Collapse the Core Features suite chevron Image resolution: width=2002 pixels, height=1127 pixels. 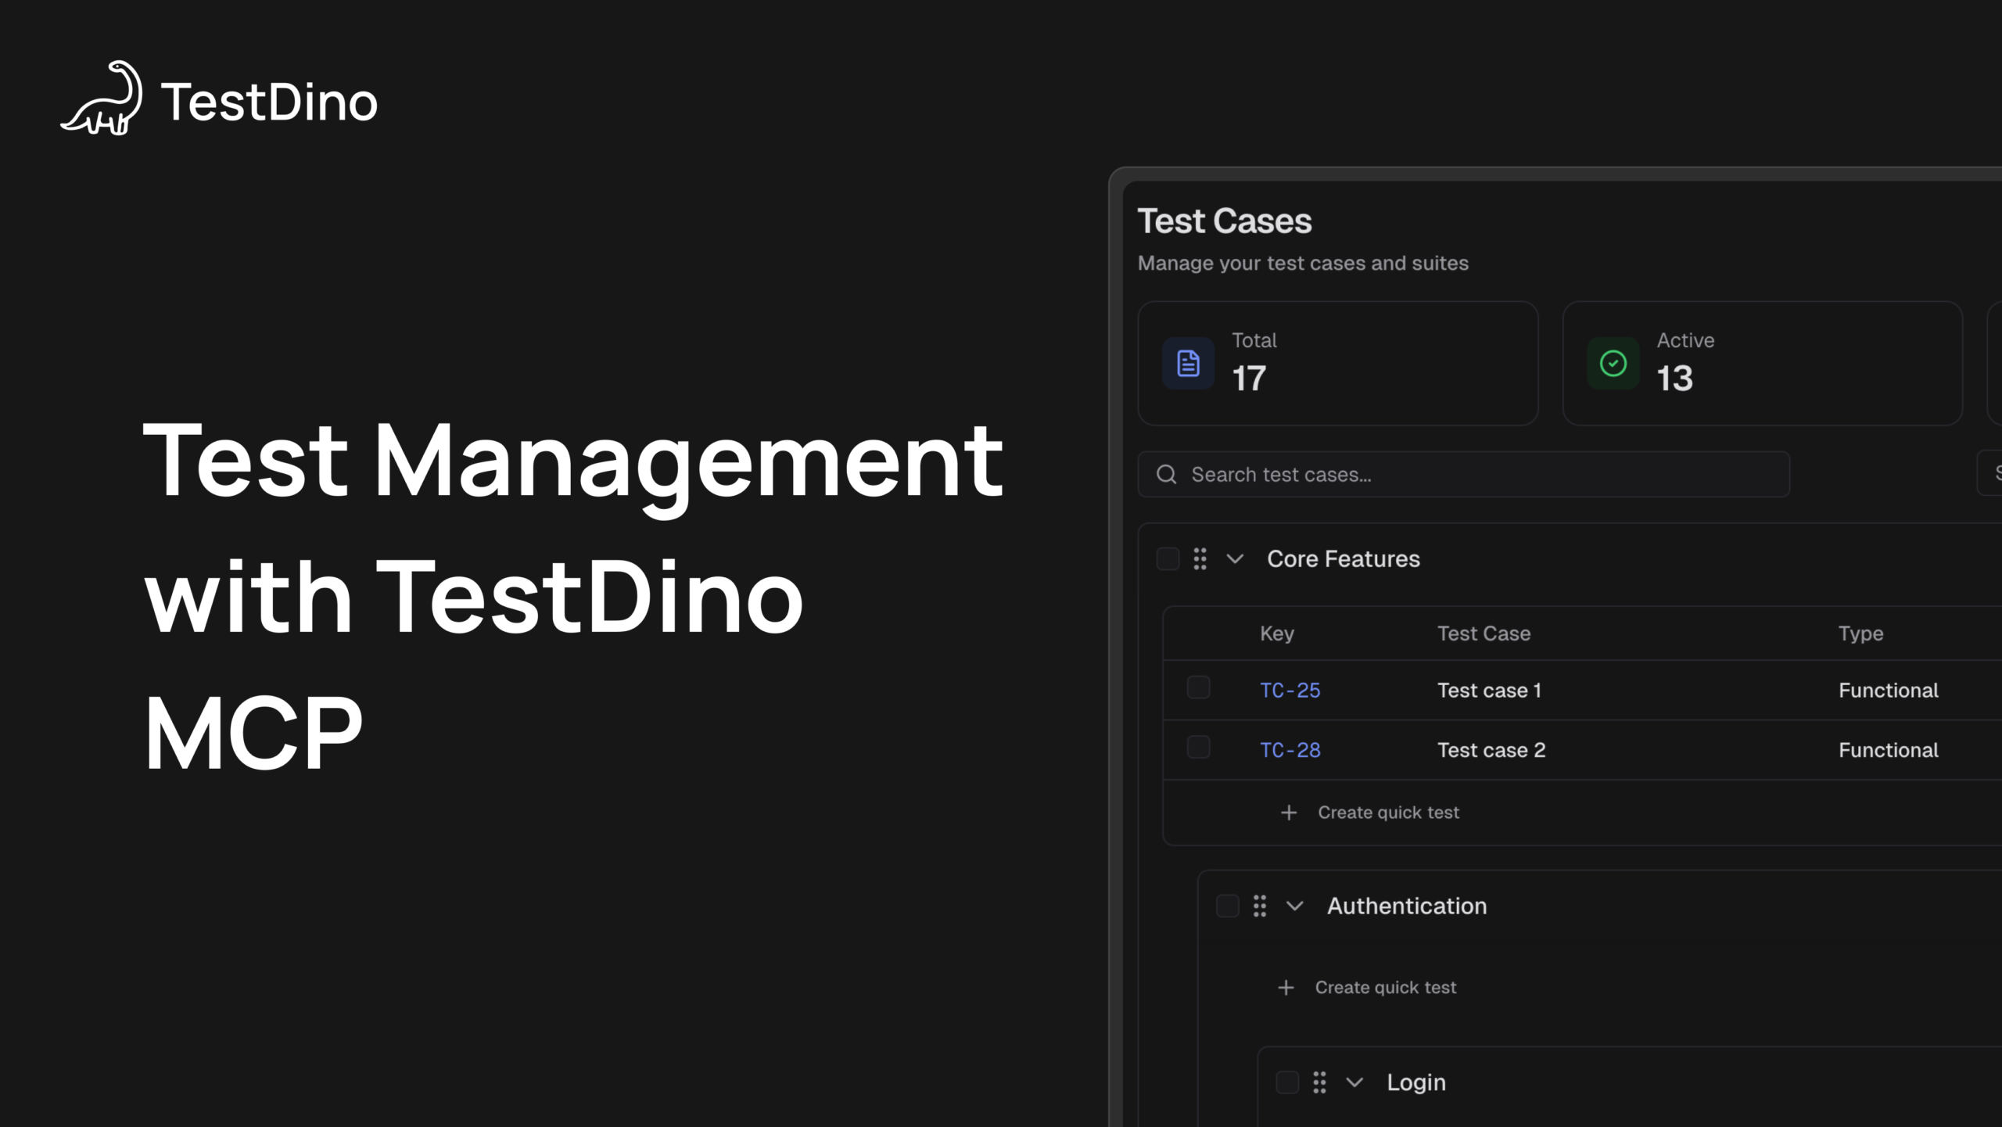pos(1235,558)
